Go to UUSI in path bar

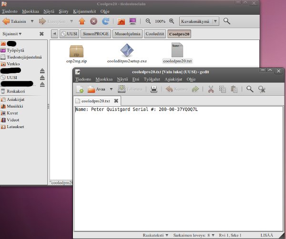(69, 34)
